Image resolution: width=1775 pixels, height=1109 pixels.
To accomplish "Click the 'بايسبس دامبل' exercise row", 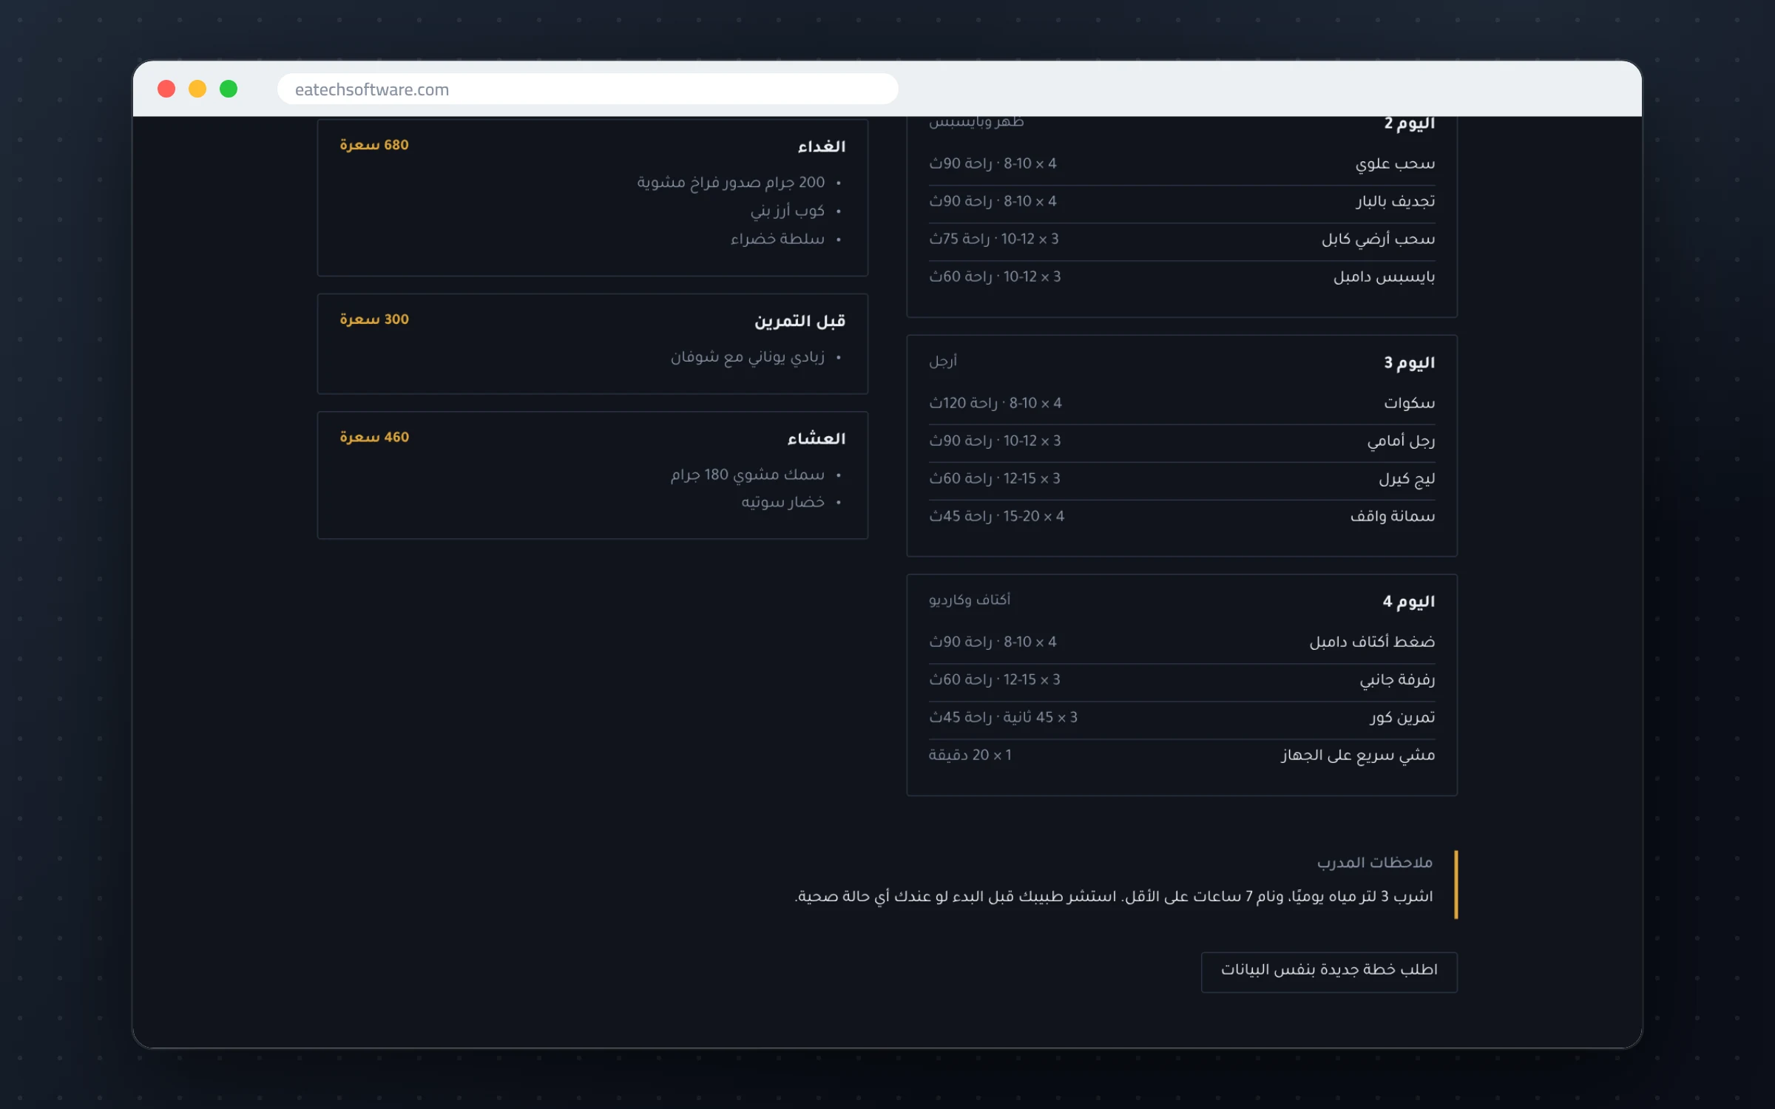I will point(1182,277).
